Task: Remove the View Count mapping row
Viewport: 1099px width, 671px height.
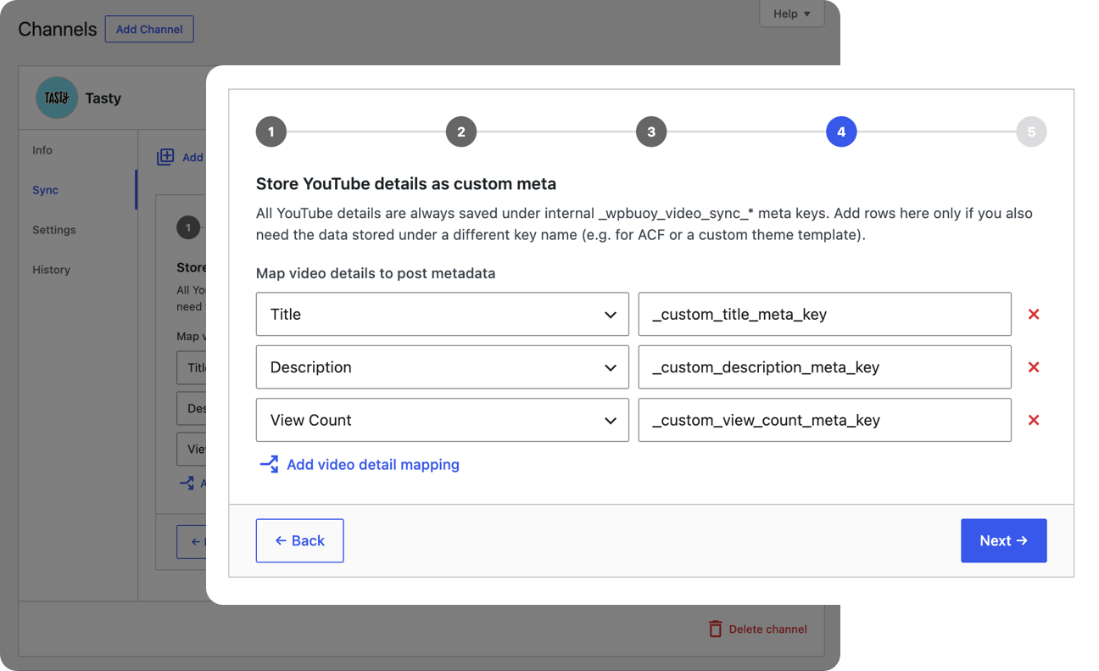Action: pyautogui.click(x=1034, y=420)
